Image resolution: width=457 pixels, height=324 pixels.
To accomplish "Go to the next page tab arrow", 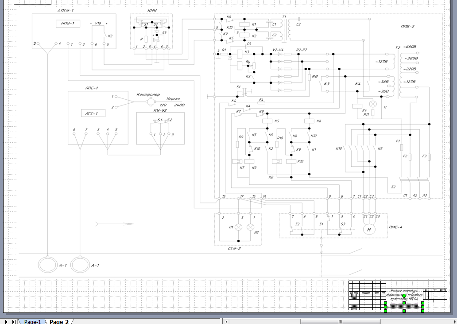I will pos(6,322).
